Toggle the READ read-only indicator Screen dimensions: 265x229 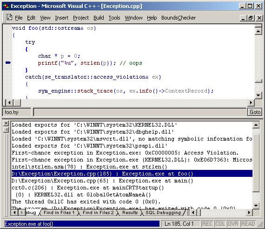tap(248, 224)
